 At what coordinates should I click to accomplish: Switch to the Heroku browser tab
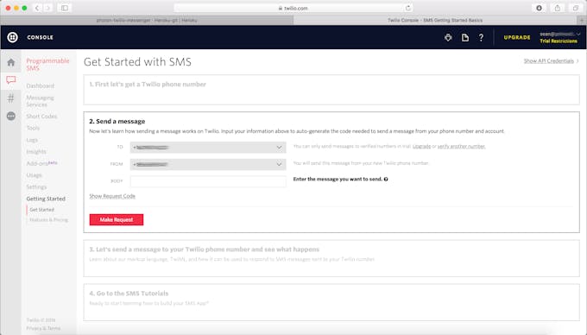147,20
